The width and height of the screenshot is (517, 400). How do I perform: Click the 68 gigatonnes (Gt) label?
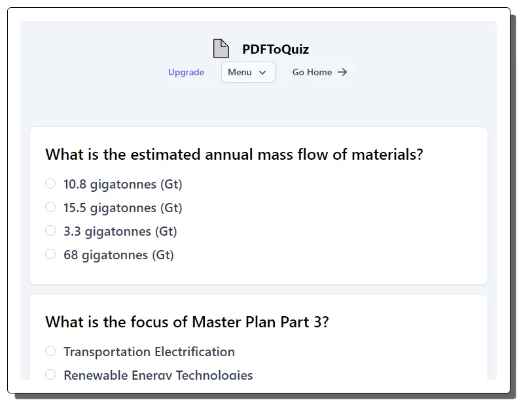pos(118,255)
